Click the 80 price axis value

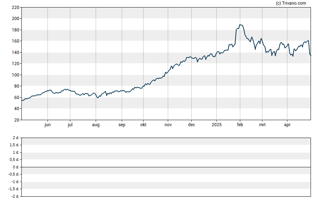click(16, 86)
